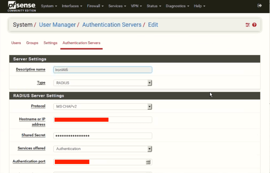Open the VPN menu
The height and width of the screenshot is (173, 270).
coord(136,6)
